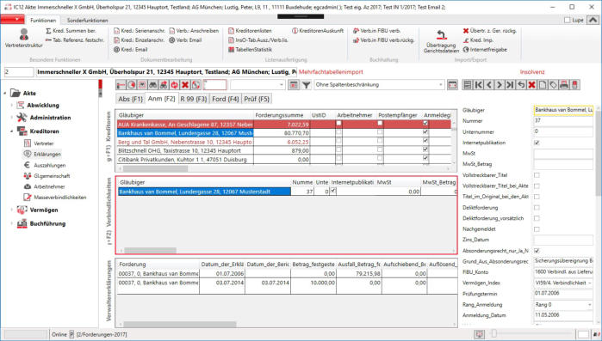Viewport: 602px width, 341px height.
Task: Open Kred.: Einzelanschr. document function
Action: [139, 40]
